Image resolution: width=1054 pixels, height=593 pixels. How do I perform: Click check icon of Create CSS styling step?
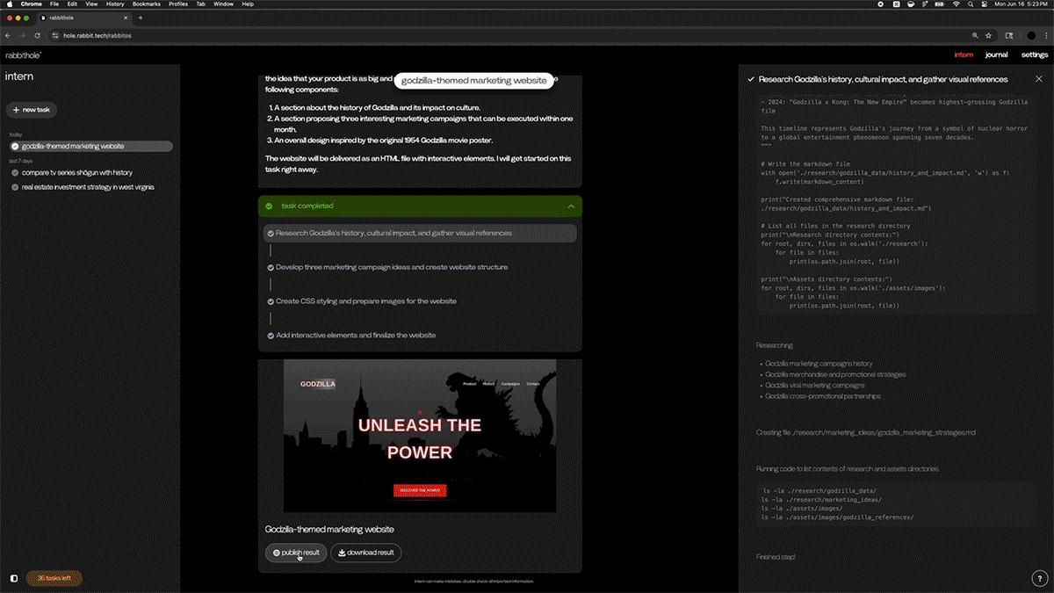(x=271, y=301)
